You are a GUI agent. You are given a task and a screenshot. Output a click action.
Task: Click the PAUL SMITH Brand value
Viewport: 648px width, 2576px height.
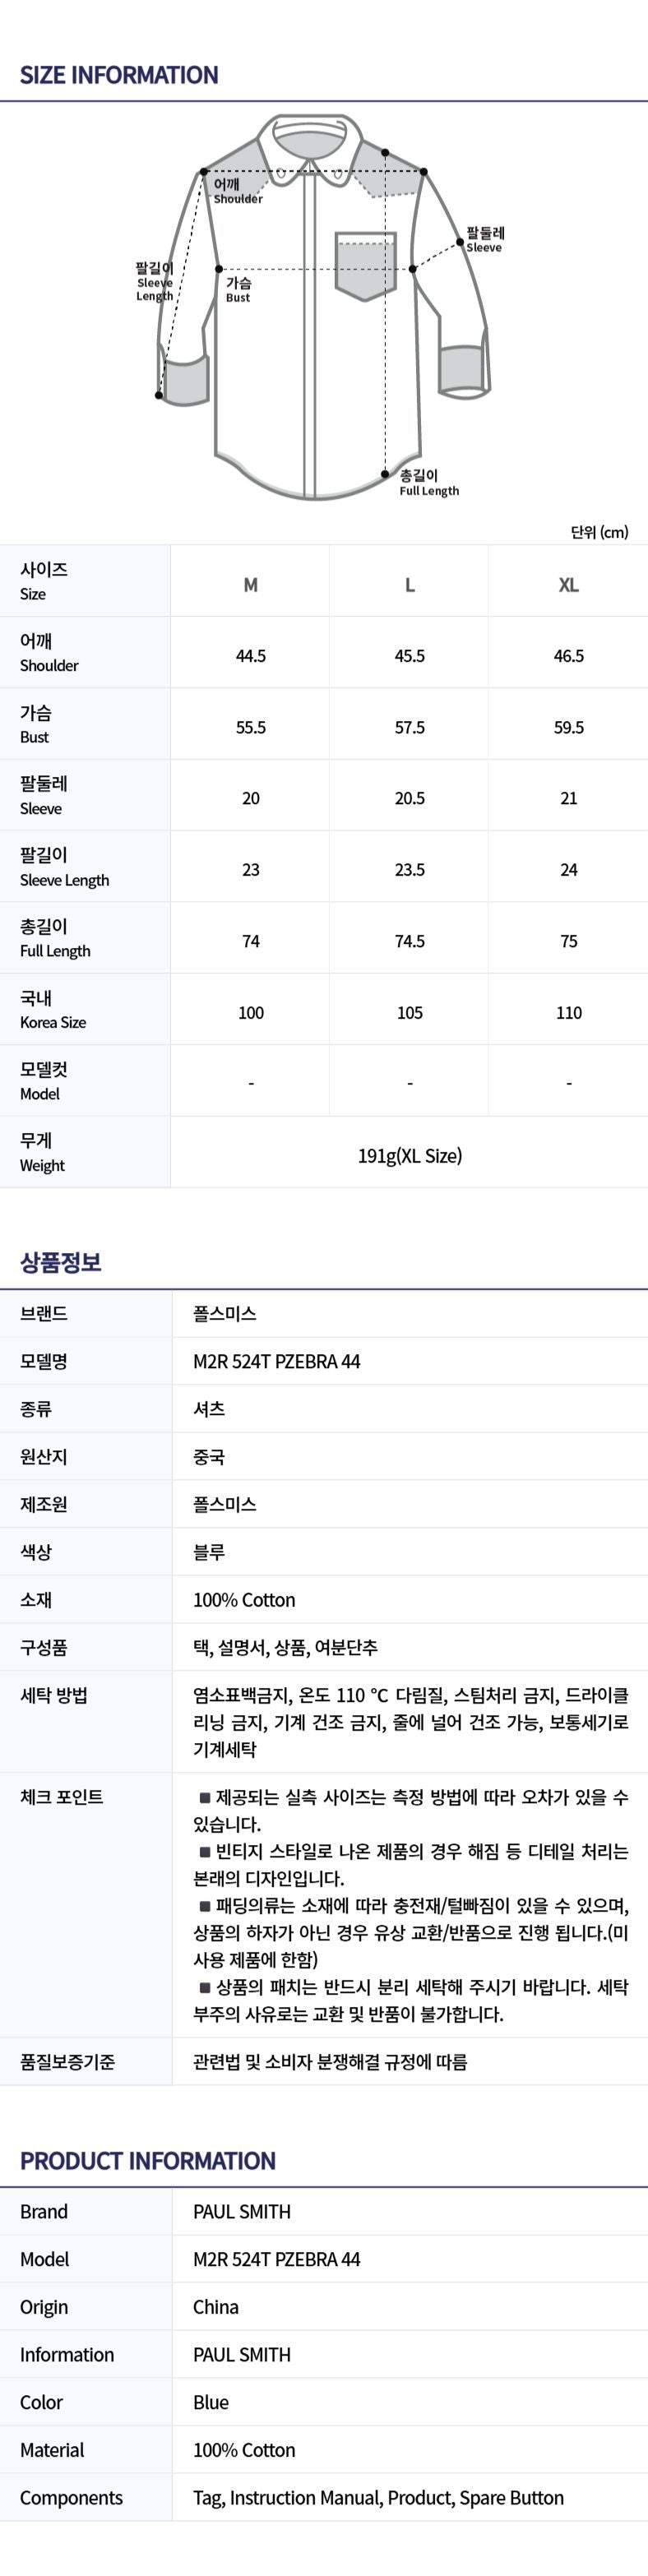tap(242, 2211)
